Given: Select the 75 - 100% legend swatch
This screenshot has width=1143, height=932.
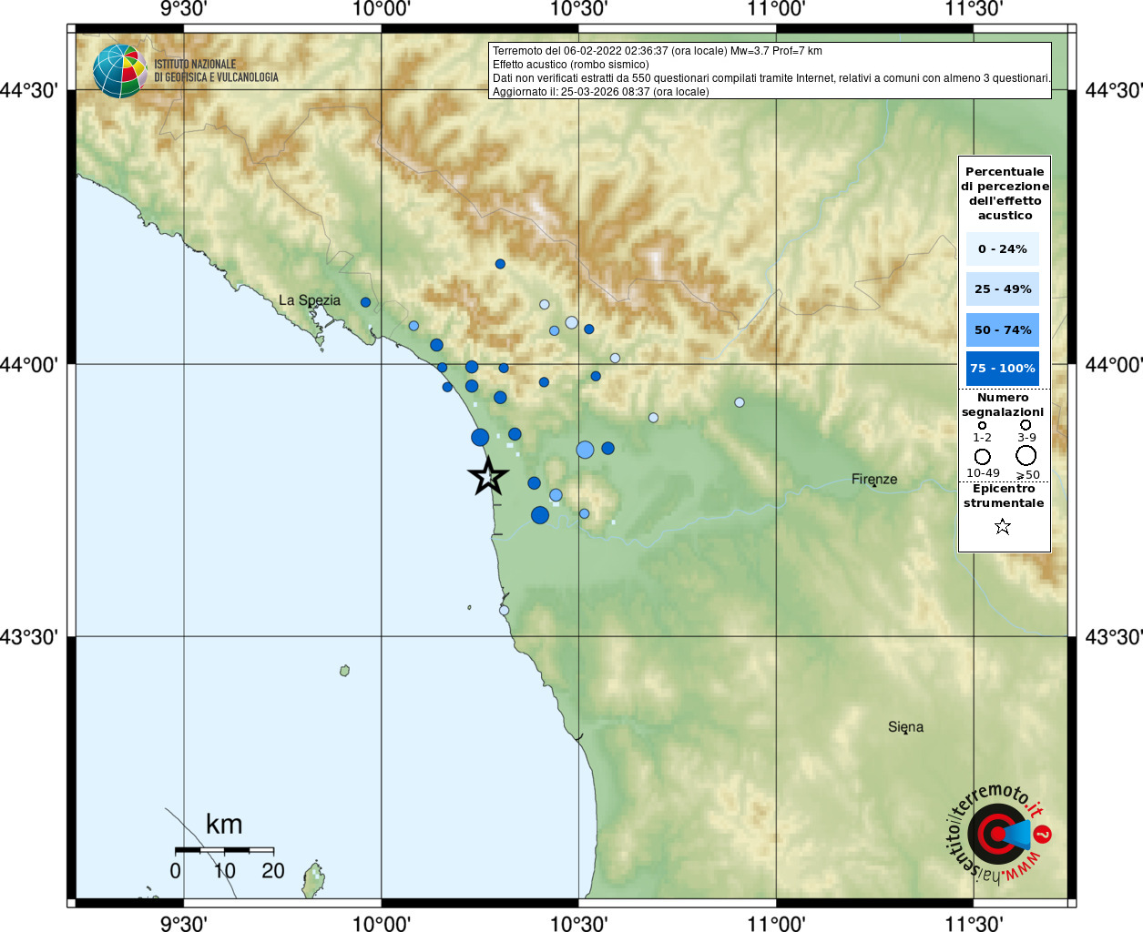Looking at the screenshot, I should click(x=1002, y=369).
